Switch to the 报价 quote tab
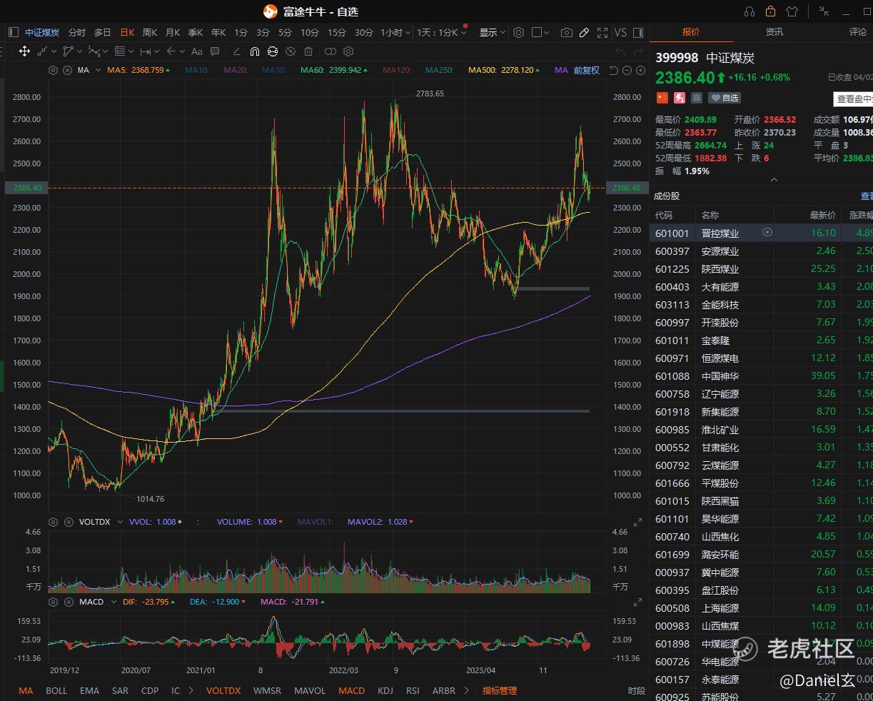Screen dimensions: 873x701 point(691,32)
